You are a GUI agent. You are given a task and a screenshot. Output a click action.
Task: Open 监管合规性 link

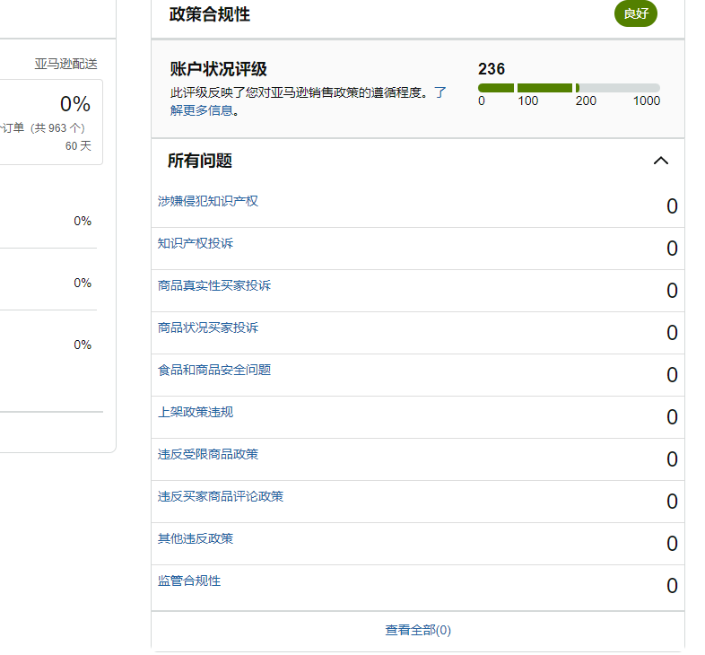point(189,581)
